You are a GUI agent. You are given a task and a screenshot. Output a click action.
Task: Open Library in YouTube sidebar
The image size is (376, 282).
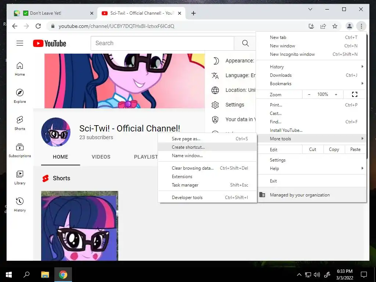tap(20, 177)
